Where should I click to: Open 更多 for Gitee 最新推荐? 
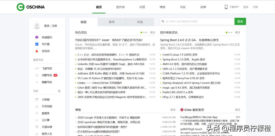(238, 110)
